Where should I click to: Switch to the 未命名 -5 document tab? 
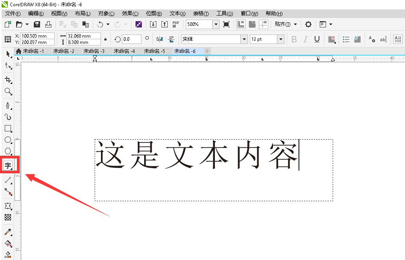154,51
